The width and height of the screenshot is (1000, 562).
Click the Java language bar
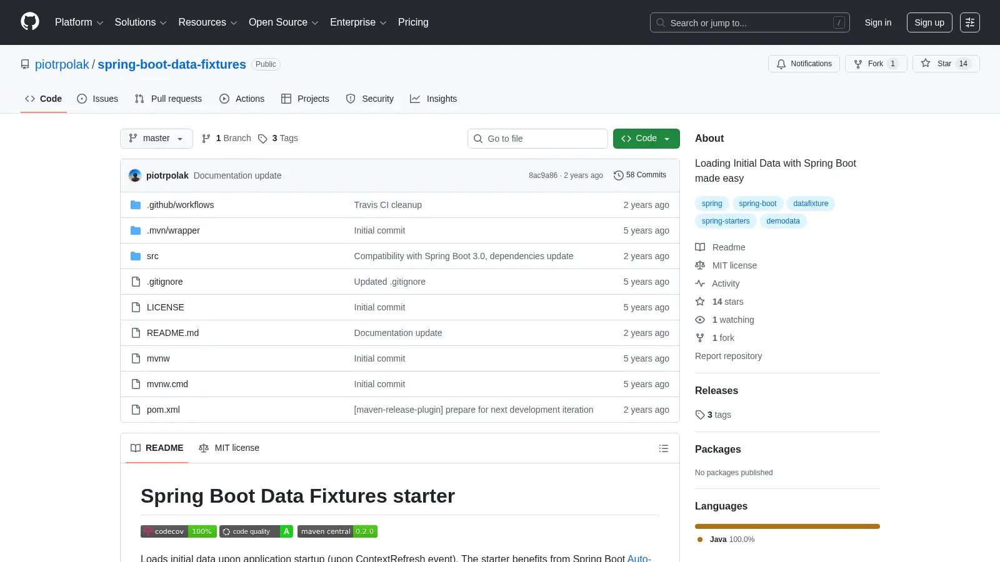pos(787,526)
